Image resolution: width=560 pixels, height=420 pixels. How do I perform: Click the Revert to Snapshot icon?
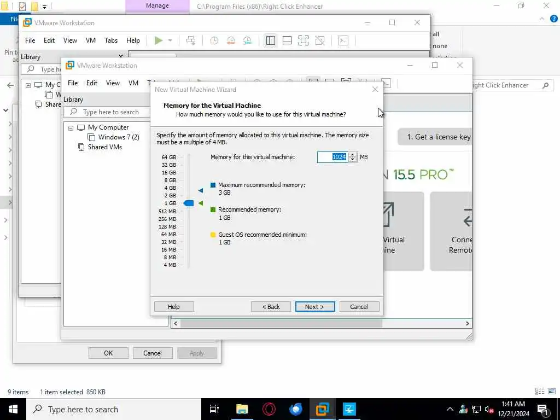click(231, 40)
